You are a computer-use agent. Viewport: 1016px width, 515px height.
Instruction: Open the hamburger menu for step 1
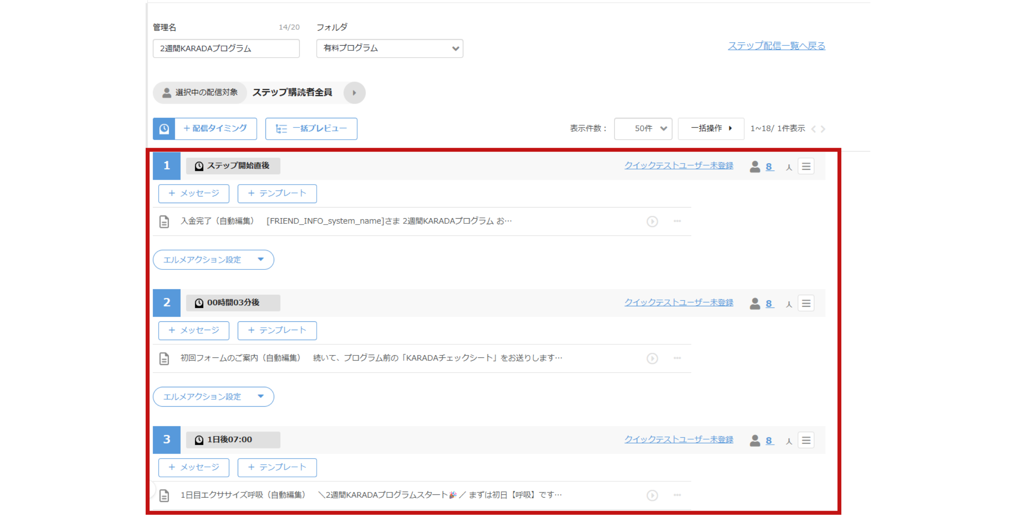pyautogui.click(x=806, y=166)
